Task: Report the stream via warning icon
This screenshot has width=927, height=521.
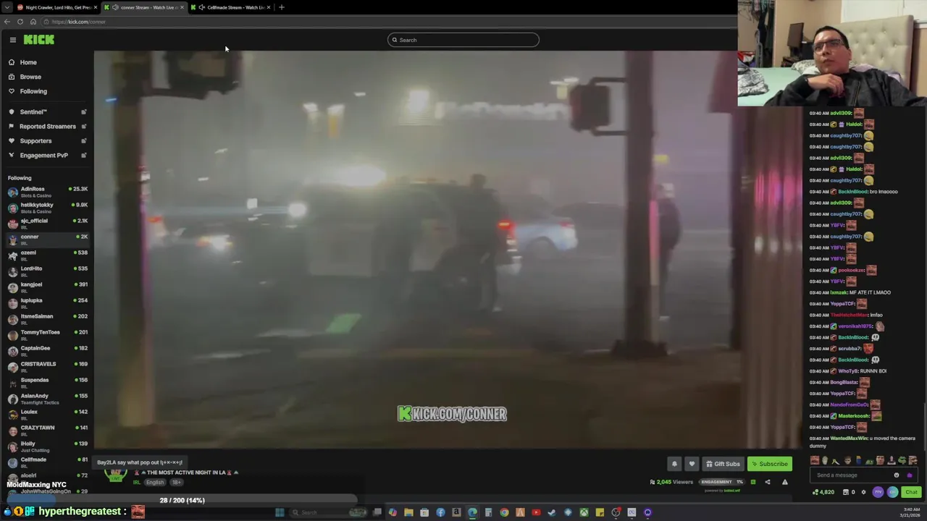Action: [784, 482]
